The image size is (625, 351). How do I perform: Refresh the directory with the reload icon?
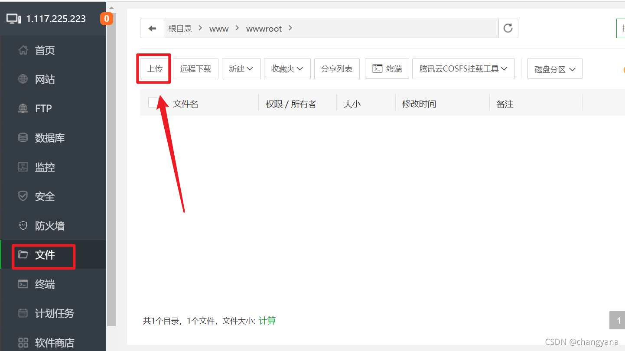pos(508,29)
